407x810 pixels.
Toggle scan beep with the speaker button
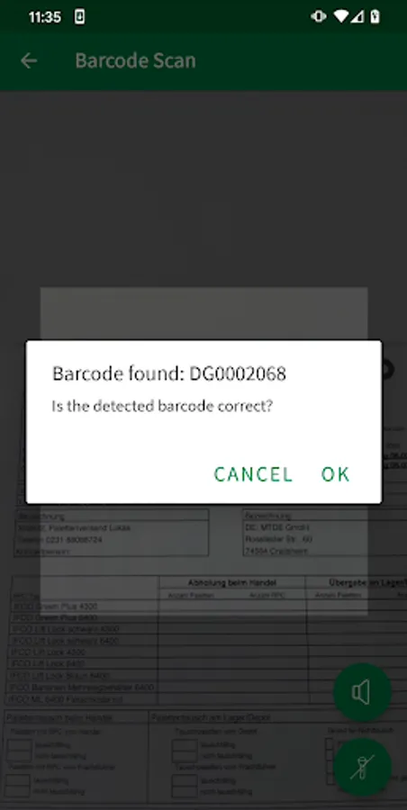362,692
